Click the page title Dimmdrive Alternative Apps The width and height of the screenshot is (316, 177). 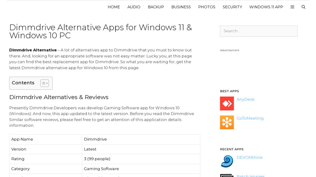(100, 31)
